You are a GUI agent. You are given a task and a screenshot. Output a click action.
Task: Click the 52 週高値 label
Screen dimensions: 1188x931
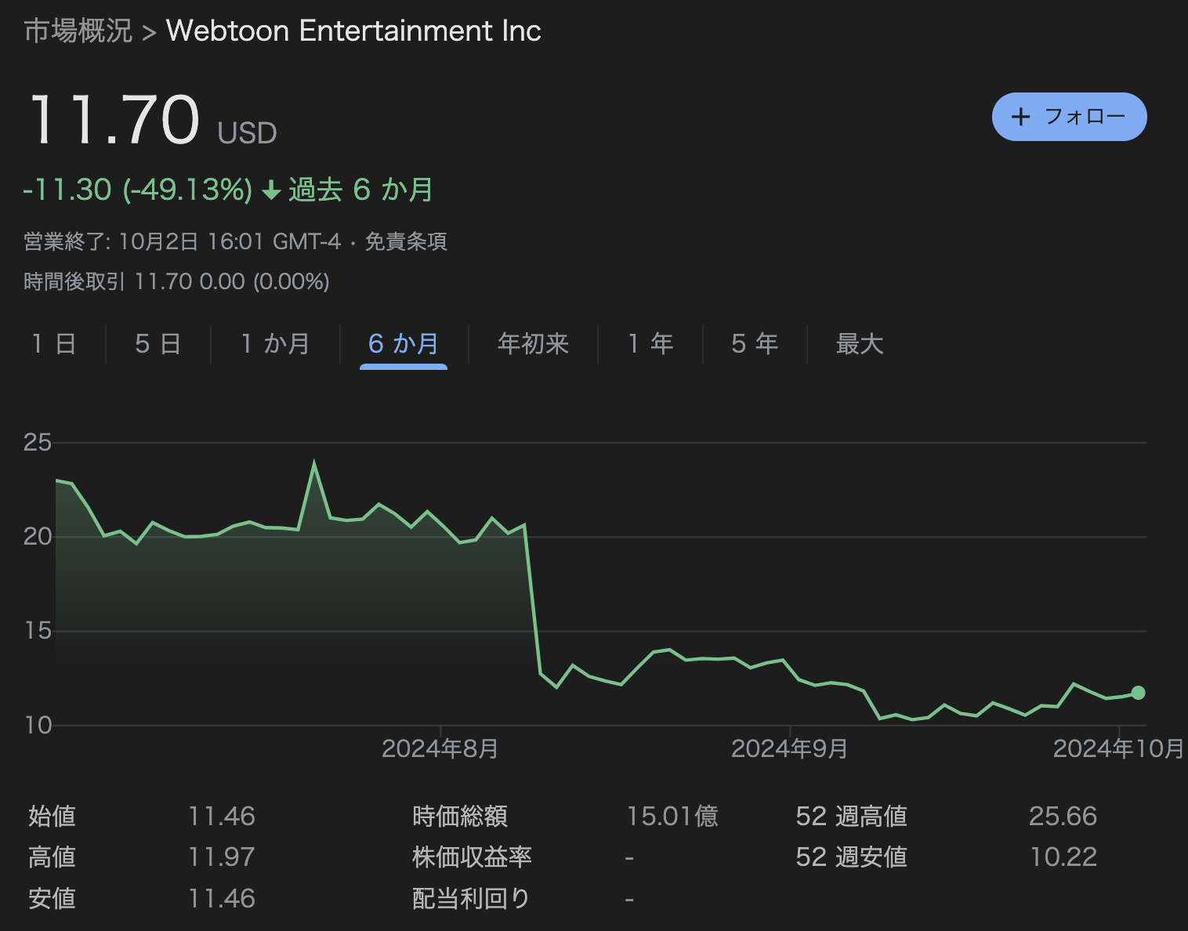coord(851,817)
